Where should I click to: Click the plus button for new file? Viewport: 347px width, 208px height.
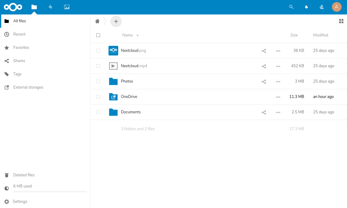tap(116, 21)
